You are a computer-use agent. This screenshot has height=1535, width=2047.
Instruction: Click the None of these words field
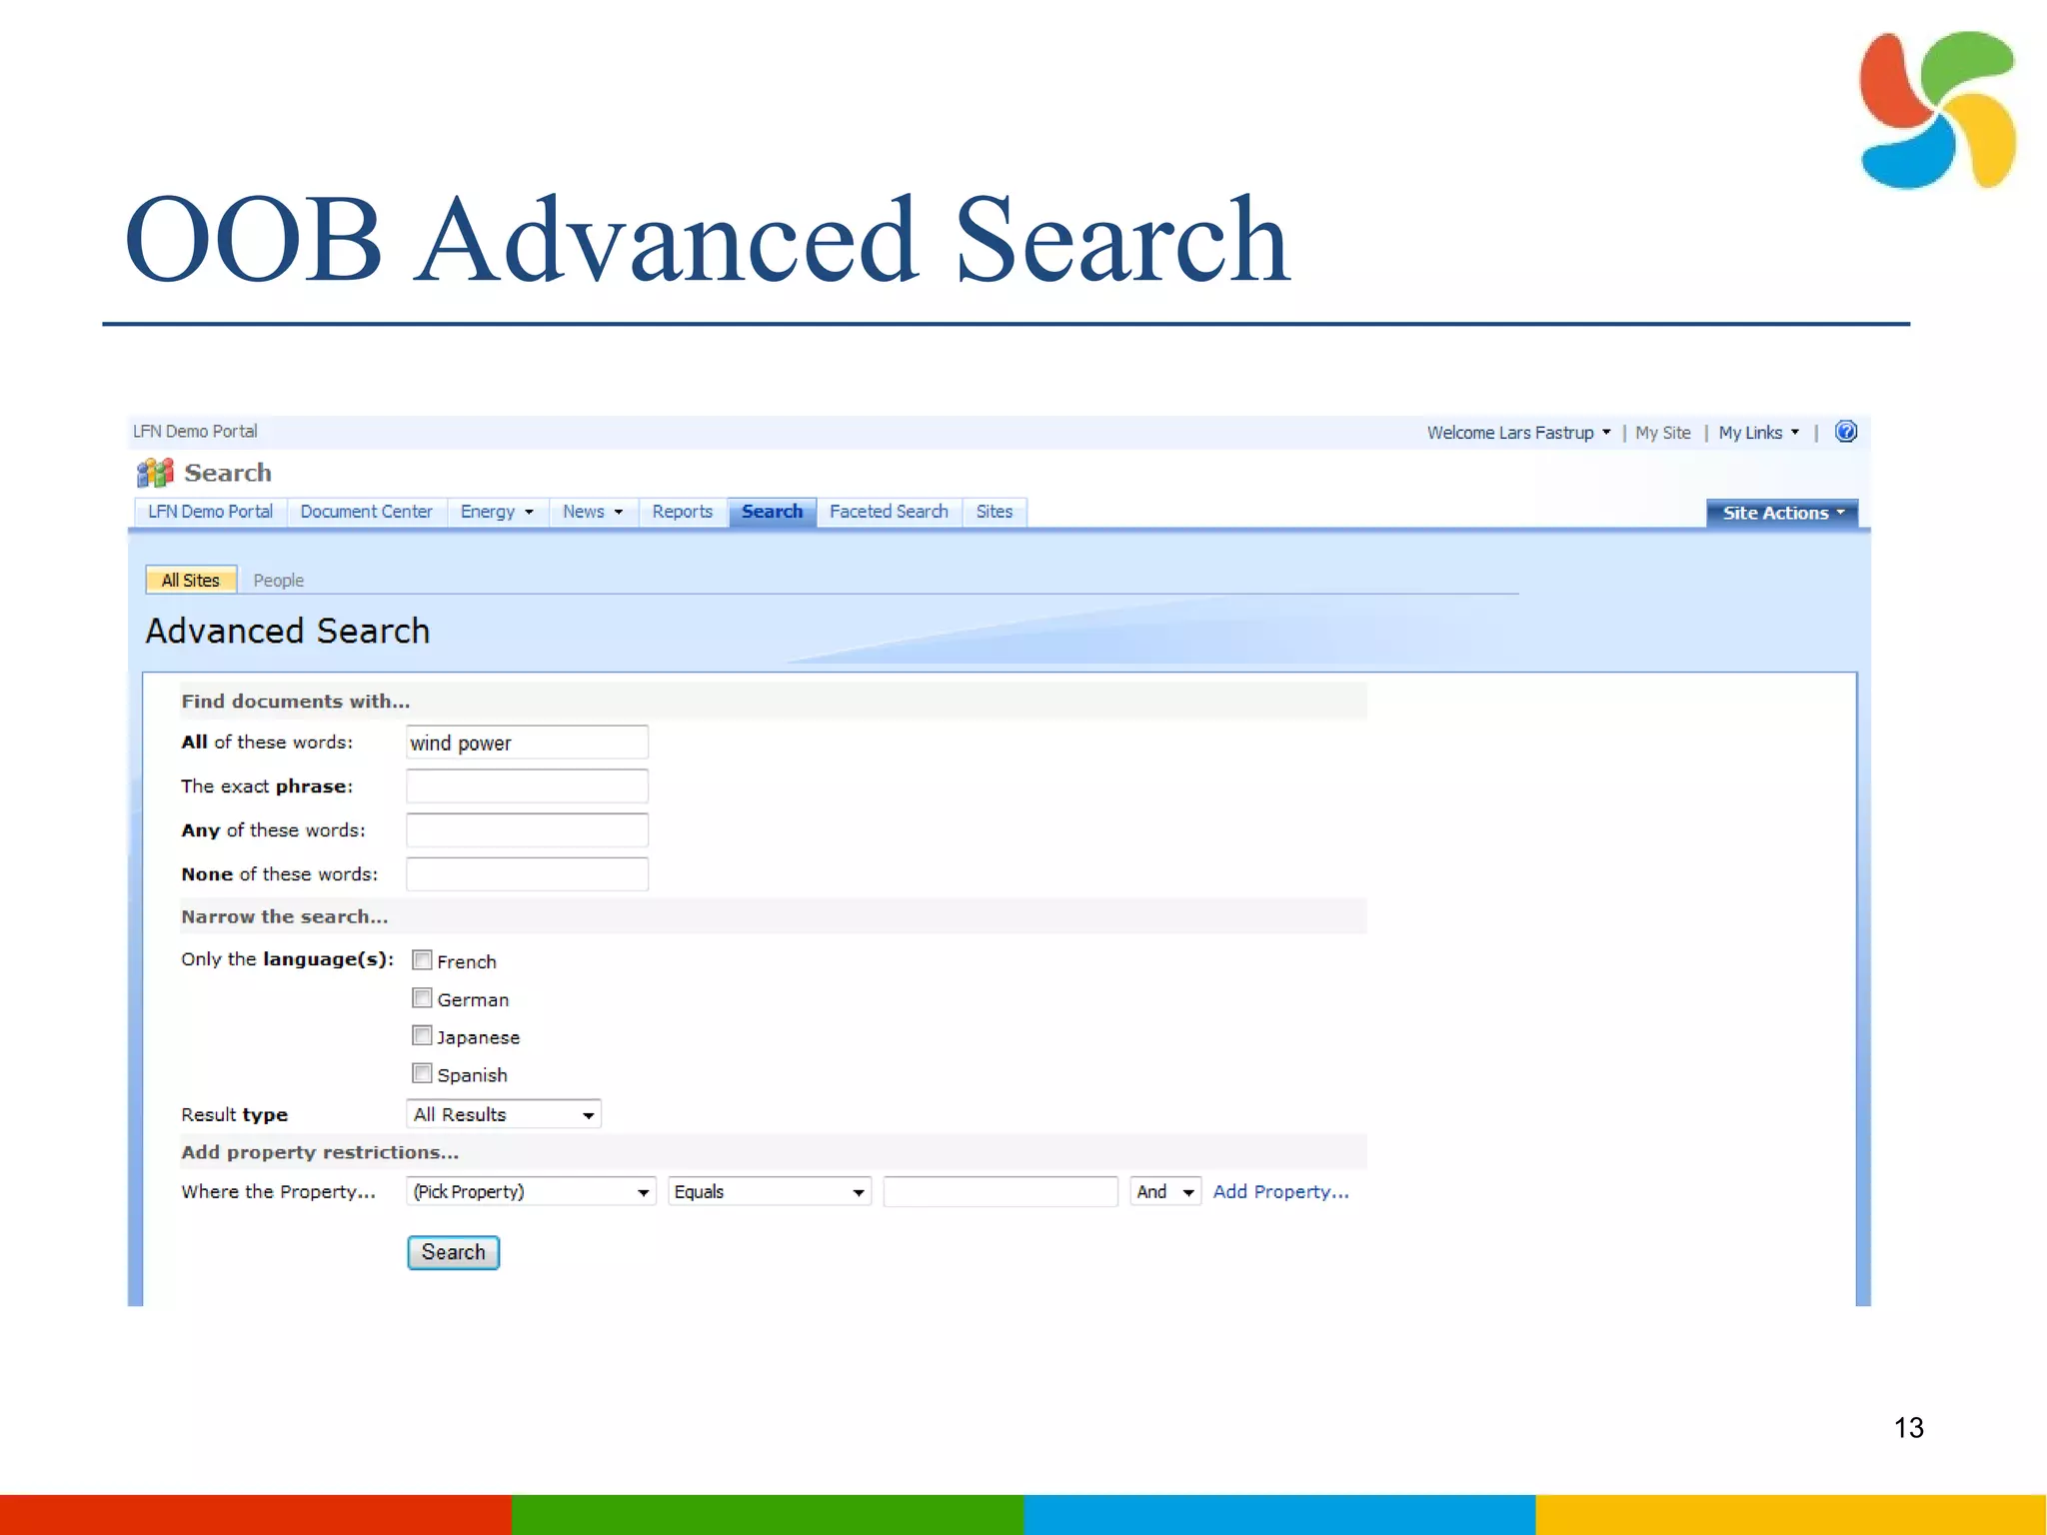coord(527,874)
